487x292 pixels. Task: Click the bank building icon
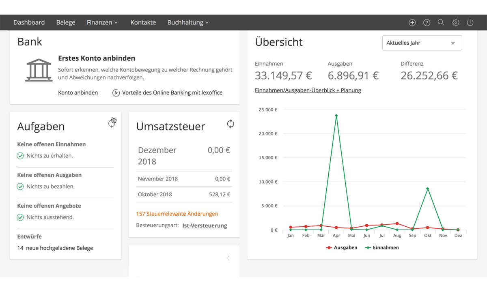click(39, 70)
